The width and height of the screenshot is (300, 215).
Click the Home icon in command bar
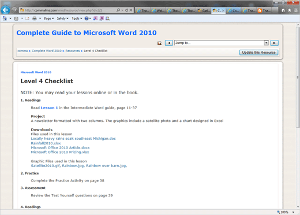click(5, 18)
